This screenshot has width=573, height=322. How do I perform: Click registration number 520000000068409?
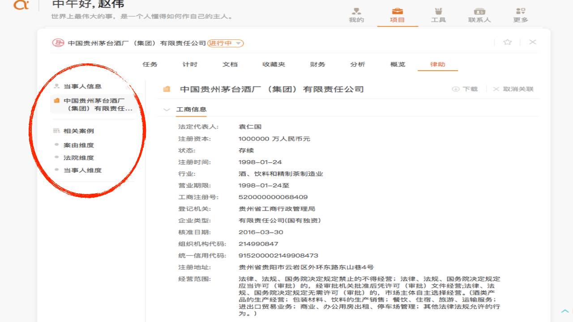pos(273,197)
